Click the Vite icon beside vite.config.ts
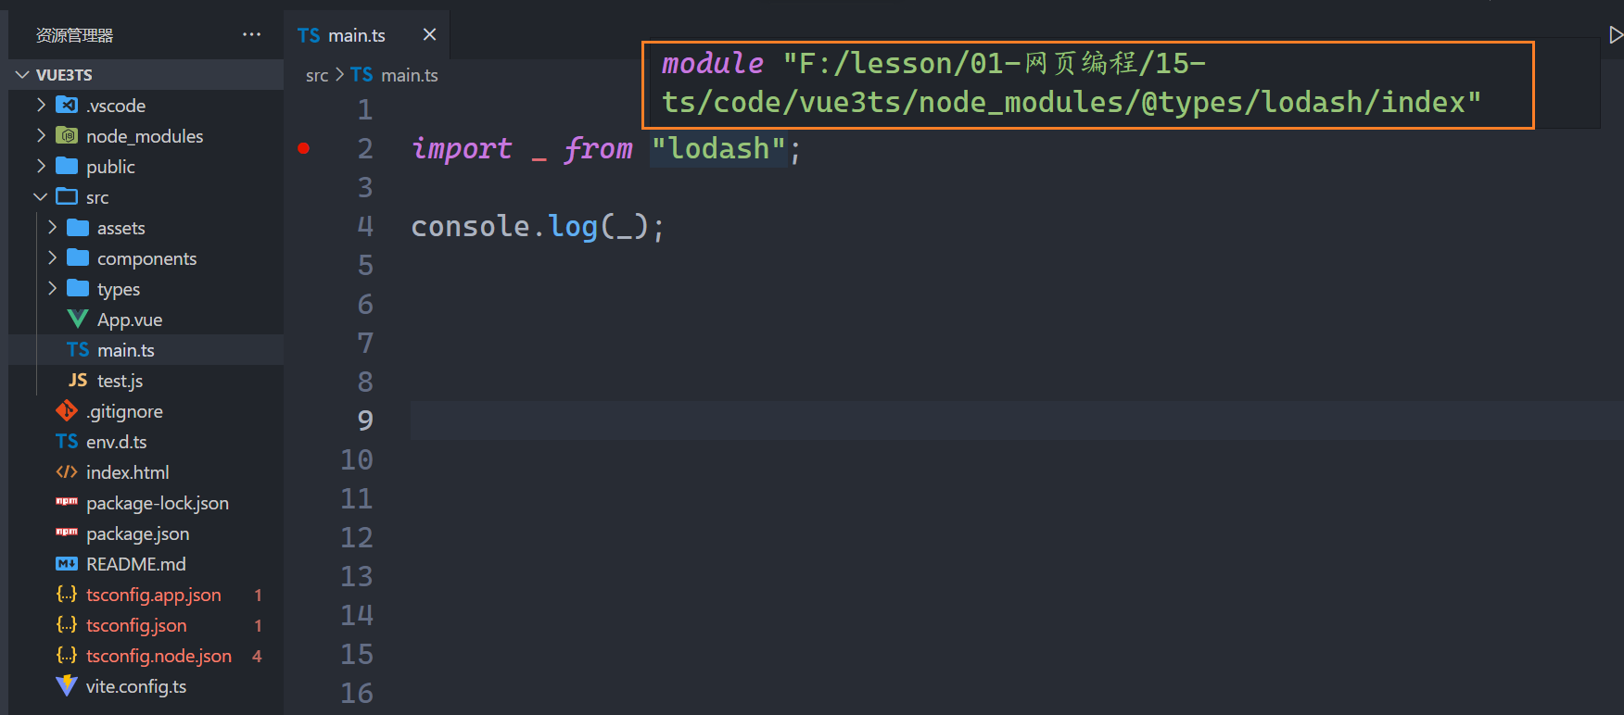 tap(67, 686)
